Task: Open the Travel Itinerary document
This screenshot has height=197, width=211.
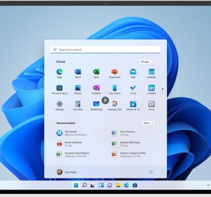Action: [123, 133]
